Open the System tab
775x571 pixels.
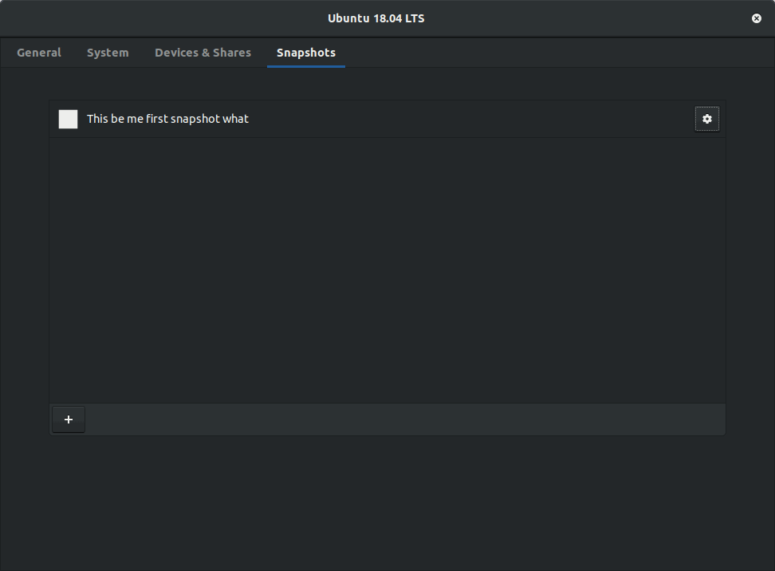click(108, 53)
